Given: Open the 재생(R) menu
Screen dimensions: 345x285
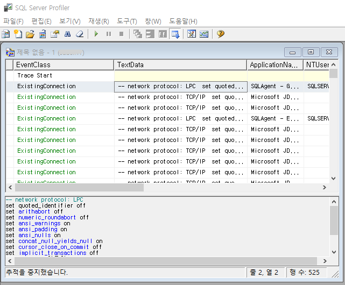Looking at the screenshot, I should click(x=98, y=22).
